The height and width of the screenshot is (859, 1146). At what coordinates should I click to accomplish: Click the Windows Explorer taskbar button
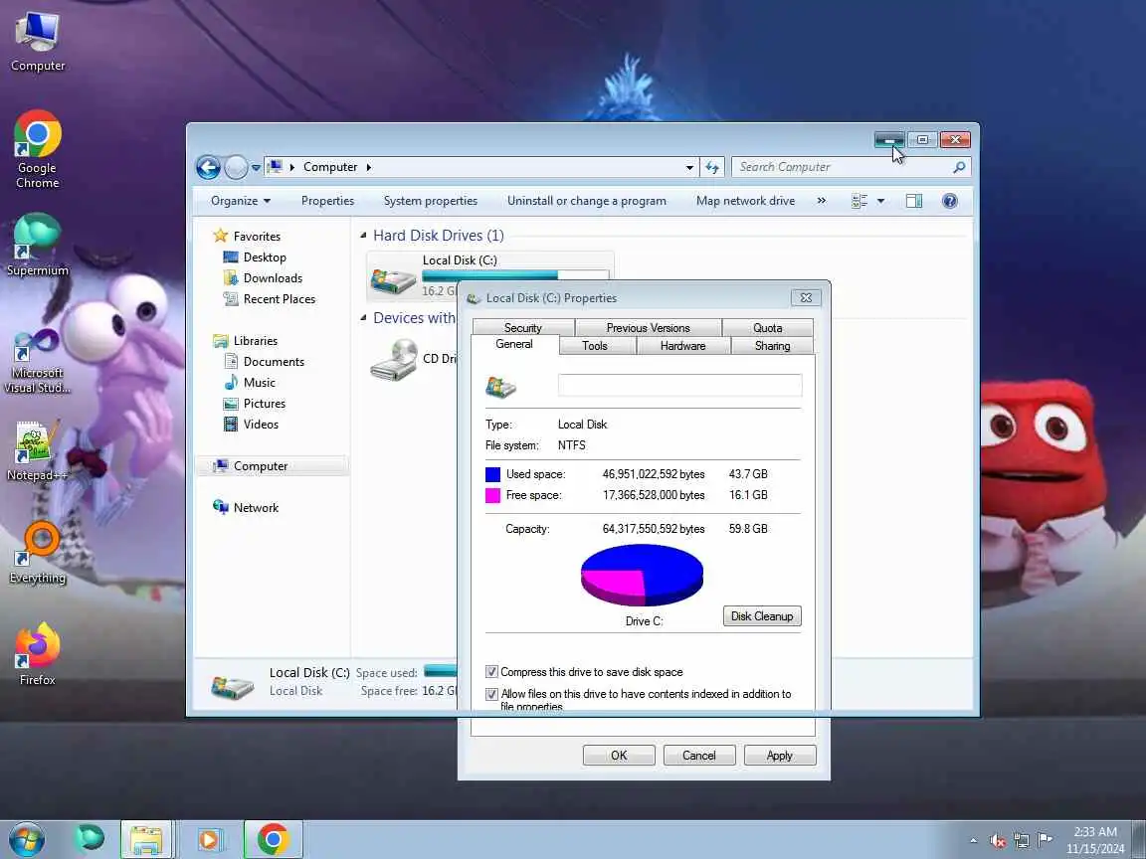[145, 839]
